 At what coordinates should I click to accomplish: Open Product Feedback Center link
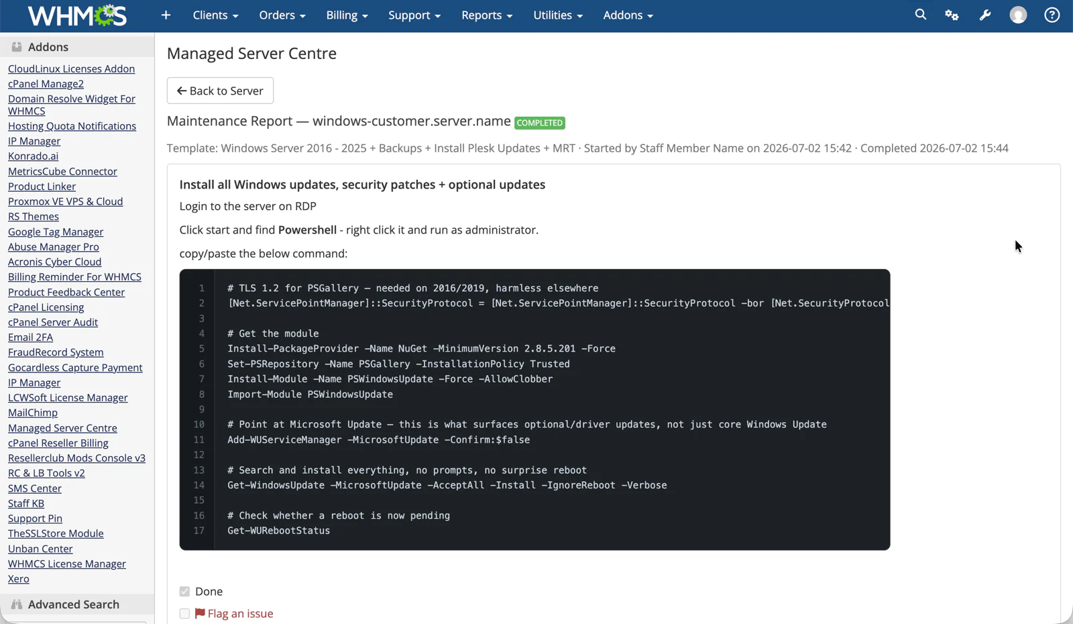click(x=66, y=293)
